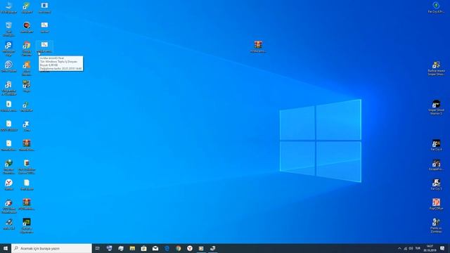This screenshot has height=253, width=450.
Task: Launch the Far Cry 3 desktop shortcut
Action: [x=436, y=184]
